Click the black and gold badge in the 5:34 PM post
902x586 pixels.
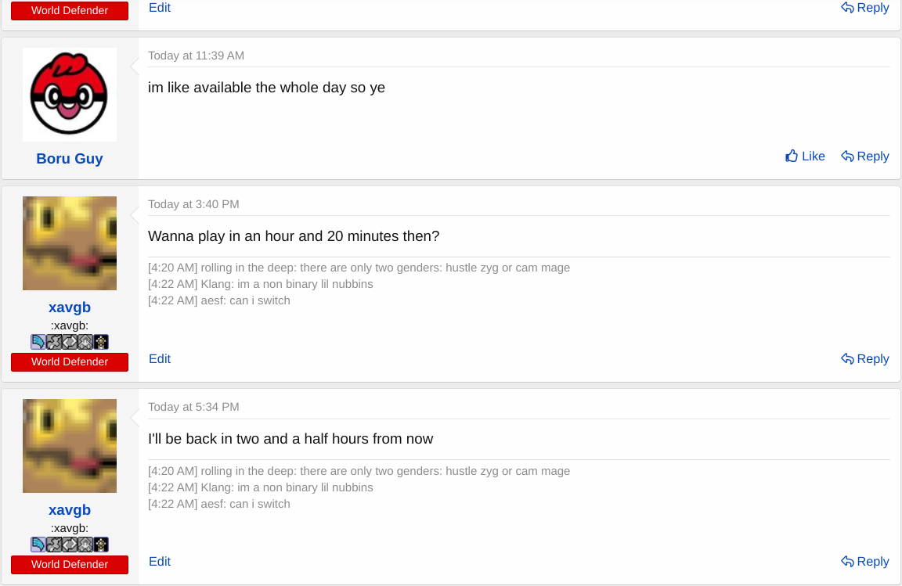point(101,545)
